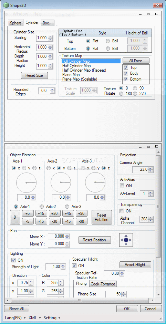Rotate by -90 degrees button
The image size is (166, 324).
pyautogui.click(x=81, y=221)
